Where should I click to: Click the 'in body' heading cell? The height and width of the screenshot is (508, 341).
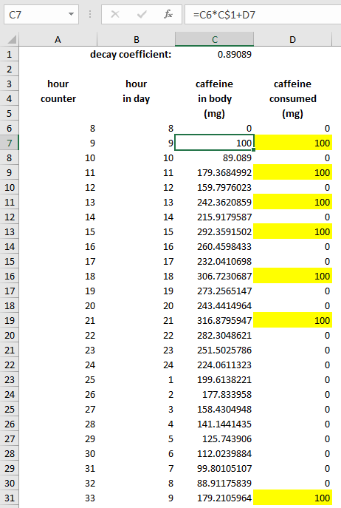(215, 99)
